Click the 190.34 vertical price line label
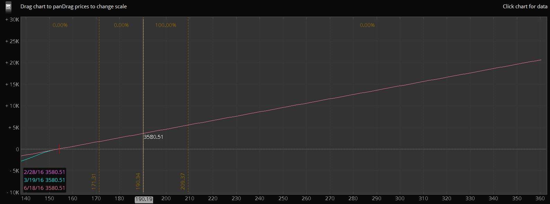 point(138,181)
